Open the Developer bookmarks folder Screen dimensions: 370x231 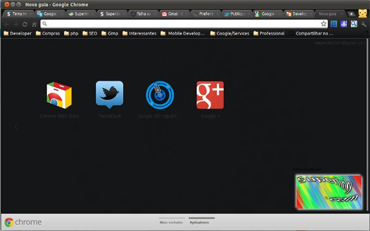(x=18, y=33)
